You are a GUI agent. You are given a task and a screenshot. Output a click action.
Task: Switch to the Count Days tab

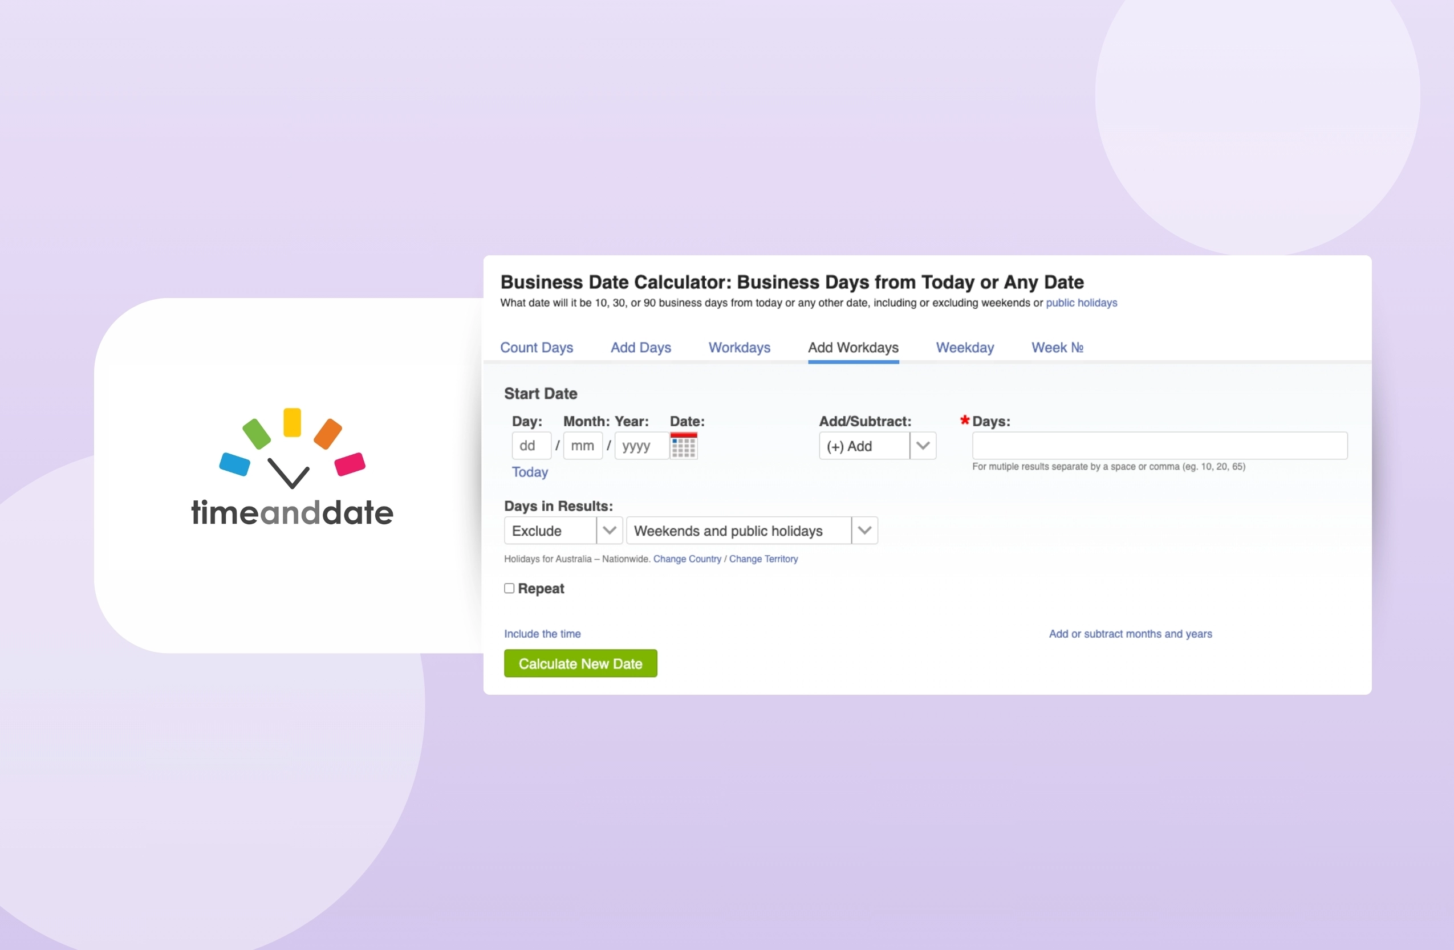point(537,348)
